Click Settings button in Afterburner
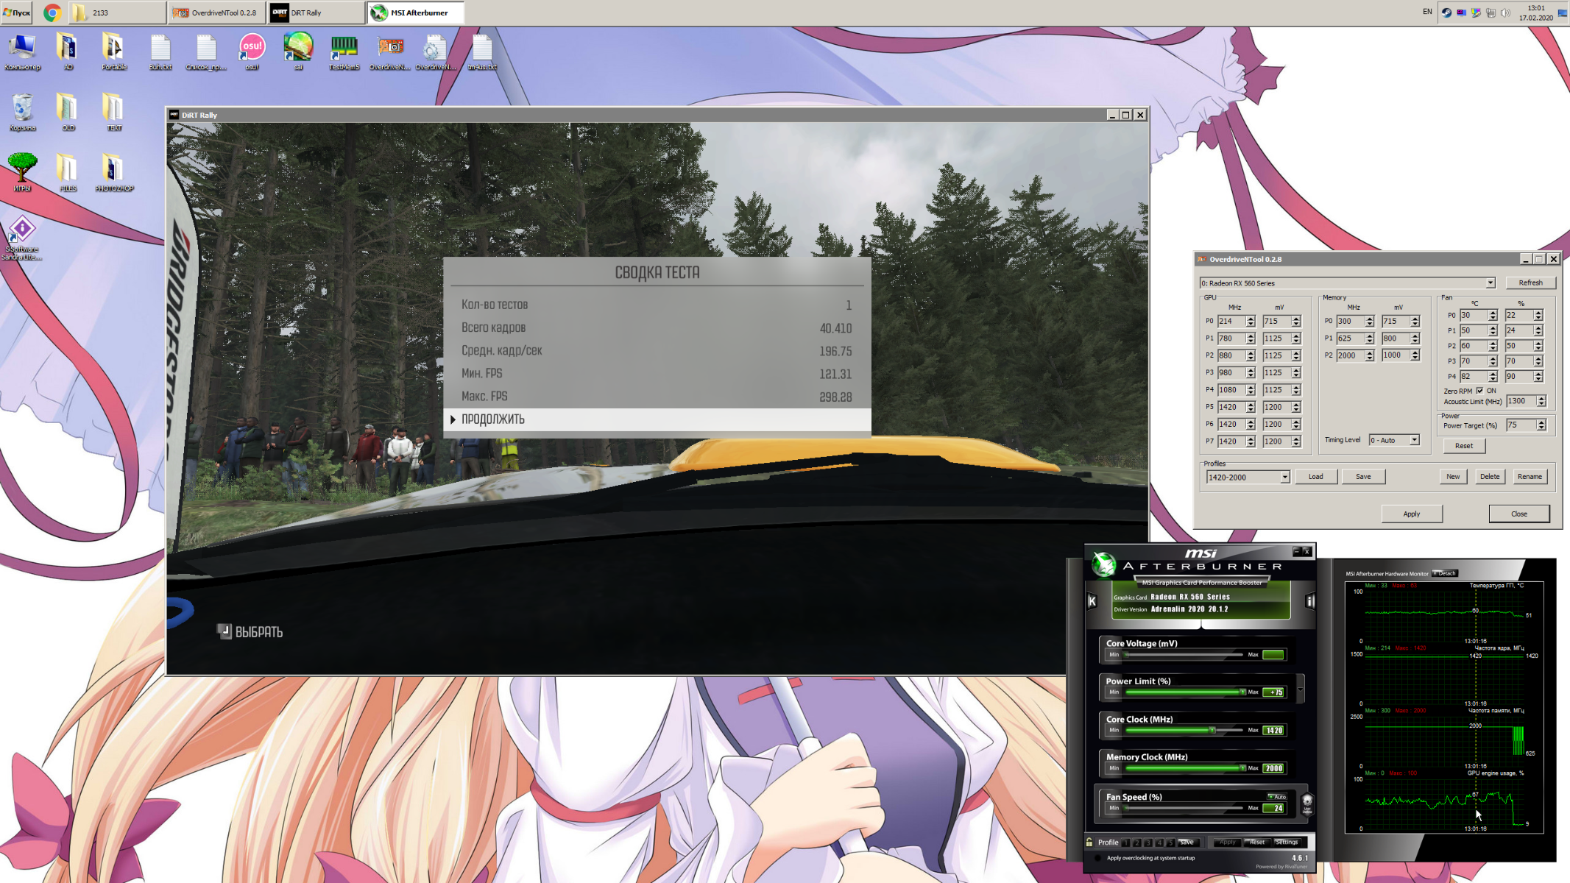 point(1287,842)
